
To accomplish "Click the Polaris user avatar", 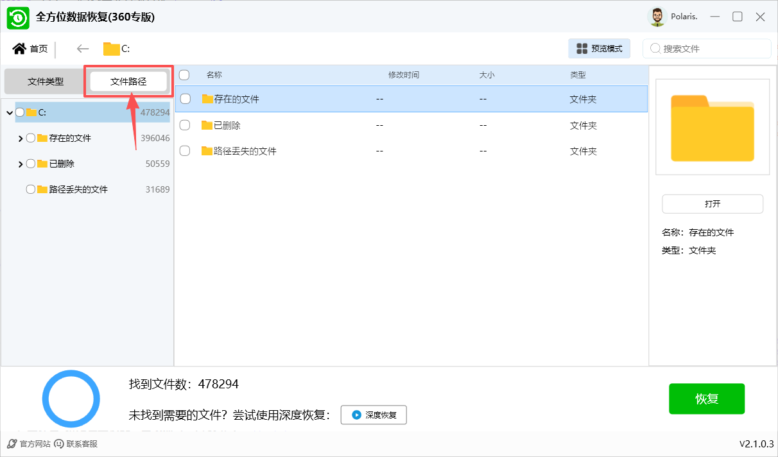I will point(657,17).
